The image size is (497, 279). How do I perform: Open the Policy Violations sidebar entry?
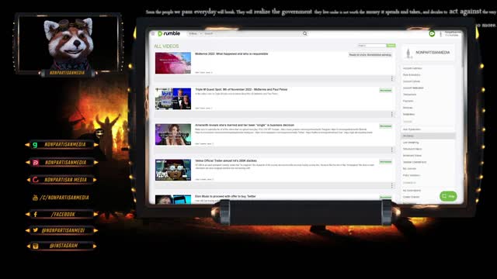point(412,176)
